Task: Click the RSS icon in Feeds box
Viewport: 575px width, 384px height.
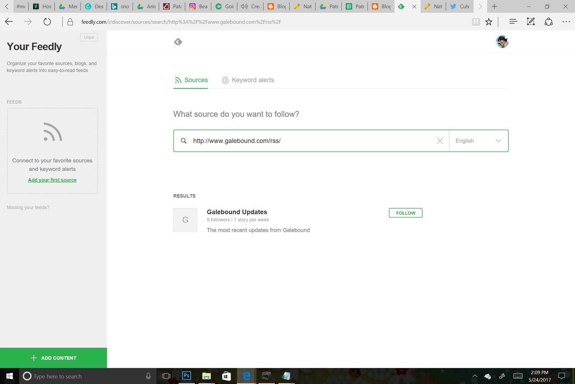Action: [x=53, y=132]
